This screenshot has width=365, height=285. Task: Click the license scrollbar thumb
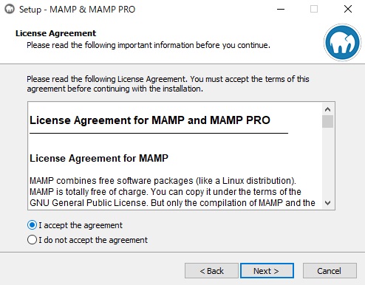click(x=327, y=121)
